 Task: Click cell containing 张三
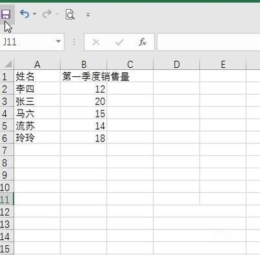coord(37,101)
